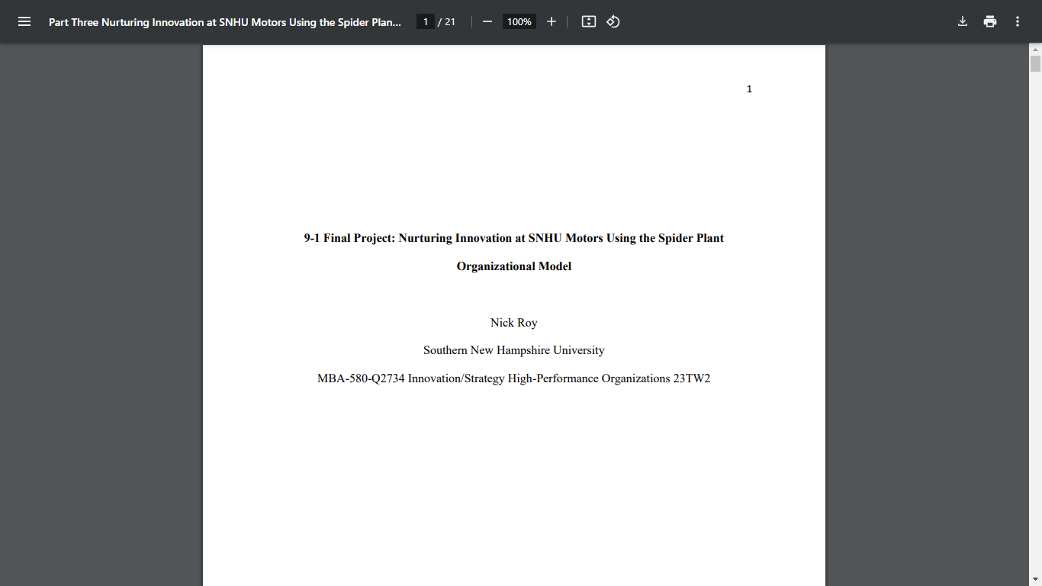This screenshot has width=1042, height=586.
Task: Zoom in with the plus icon
Action: click(x=552, y=21)
